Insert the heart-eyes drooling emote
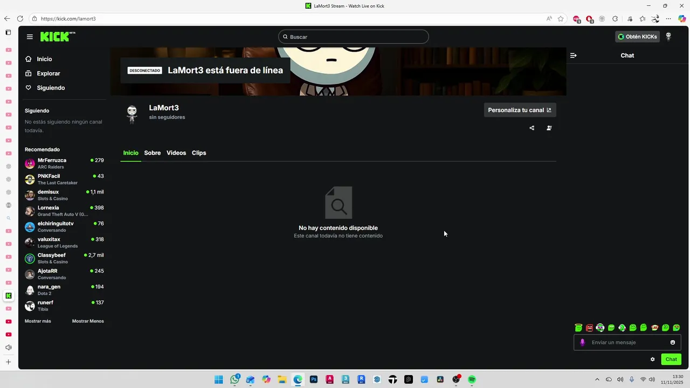 pos(677,328)
